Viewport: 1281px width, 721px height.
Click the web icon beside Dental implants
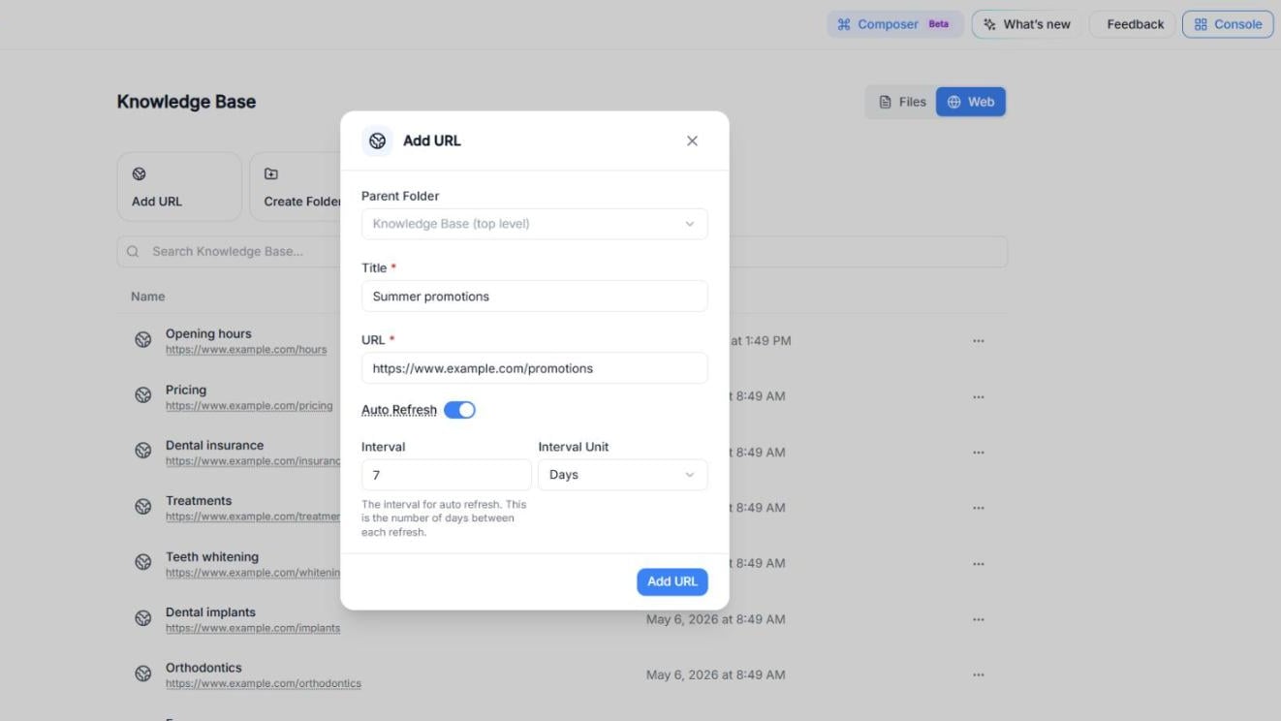(143, 618)
